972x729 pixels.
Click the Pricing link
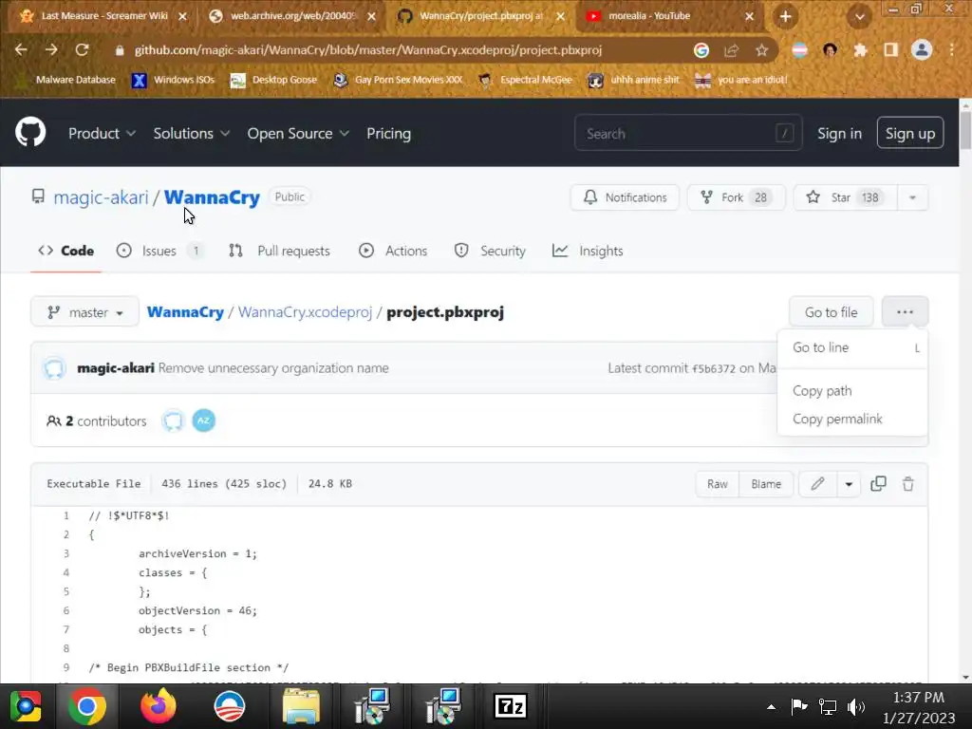tap(388, 133)
